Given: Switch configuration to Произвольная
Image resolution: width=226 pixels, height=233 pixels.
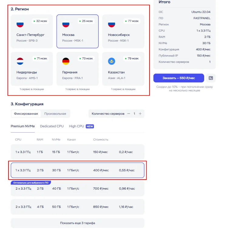Looking at the screenshot, I should (55, 114).
